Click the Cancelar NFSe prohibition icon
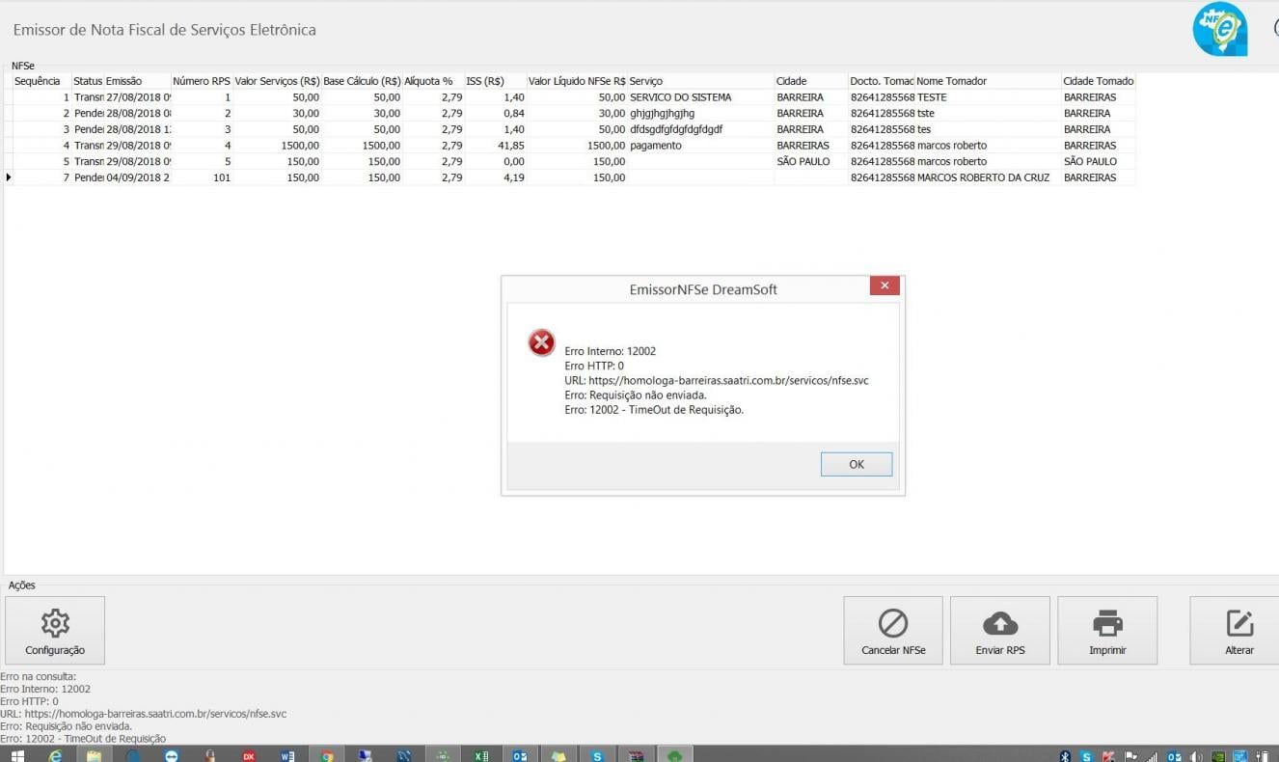Viewport: 1279px width, 762px height. [893, 622]
